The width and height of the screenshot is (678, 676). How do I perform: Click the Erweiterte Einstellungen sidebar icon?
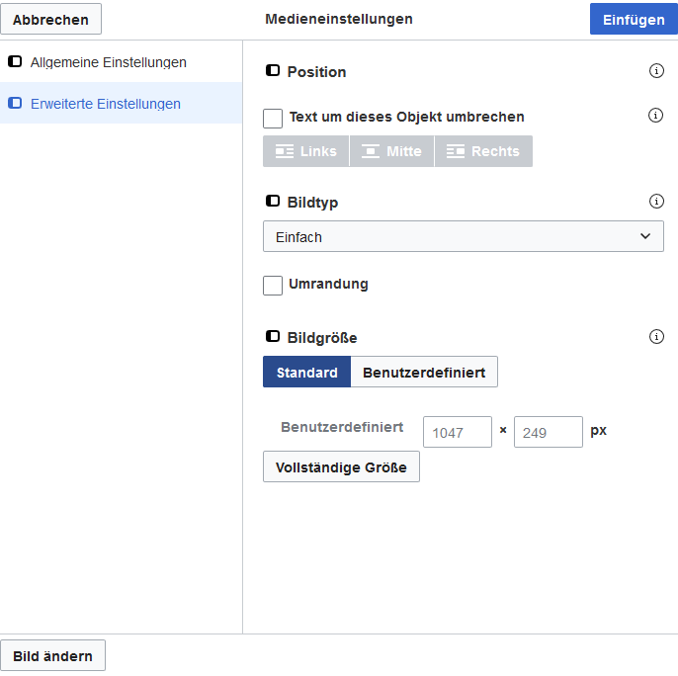15,104
